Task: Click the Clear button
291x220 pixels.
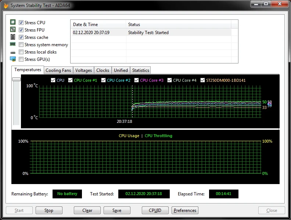Action: [87, 210]
